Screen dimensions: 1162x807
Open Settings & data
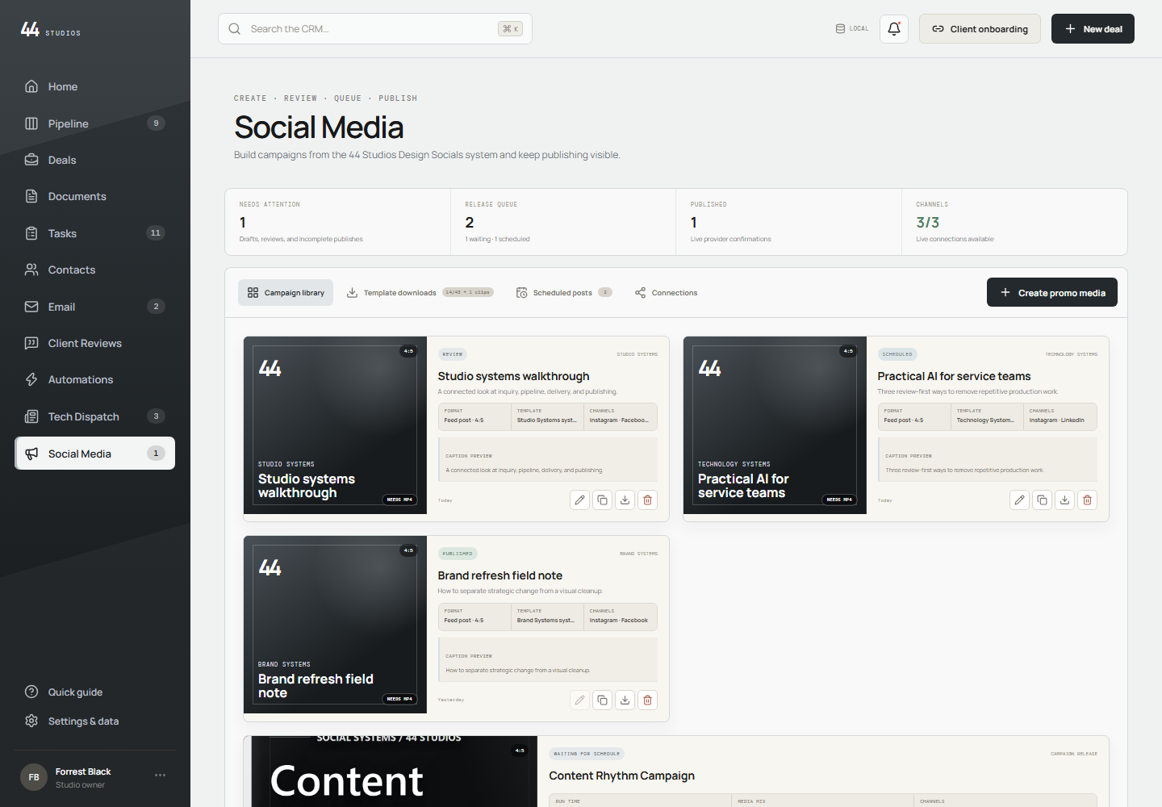pos(95,721)
